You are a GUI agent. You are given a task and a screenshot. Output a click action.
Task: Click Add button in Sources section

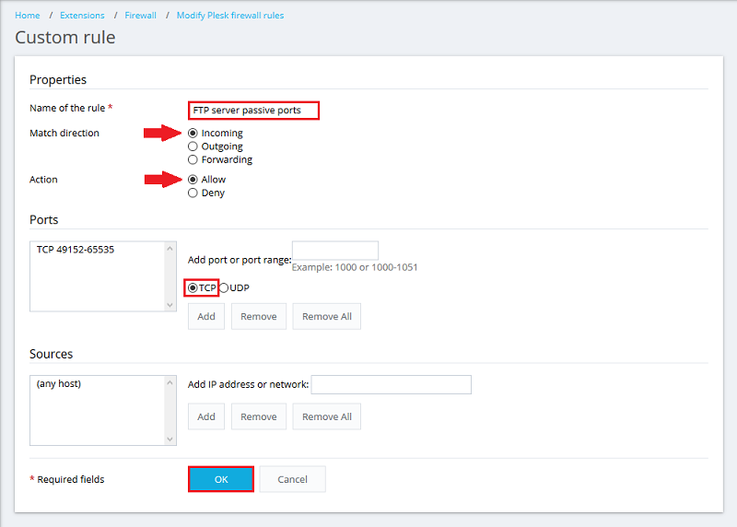[x=206, y=416]
